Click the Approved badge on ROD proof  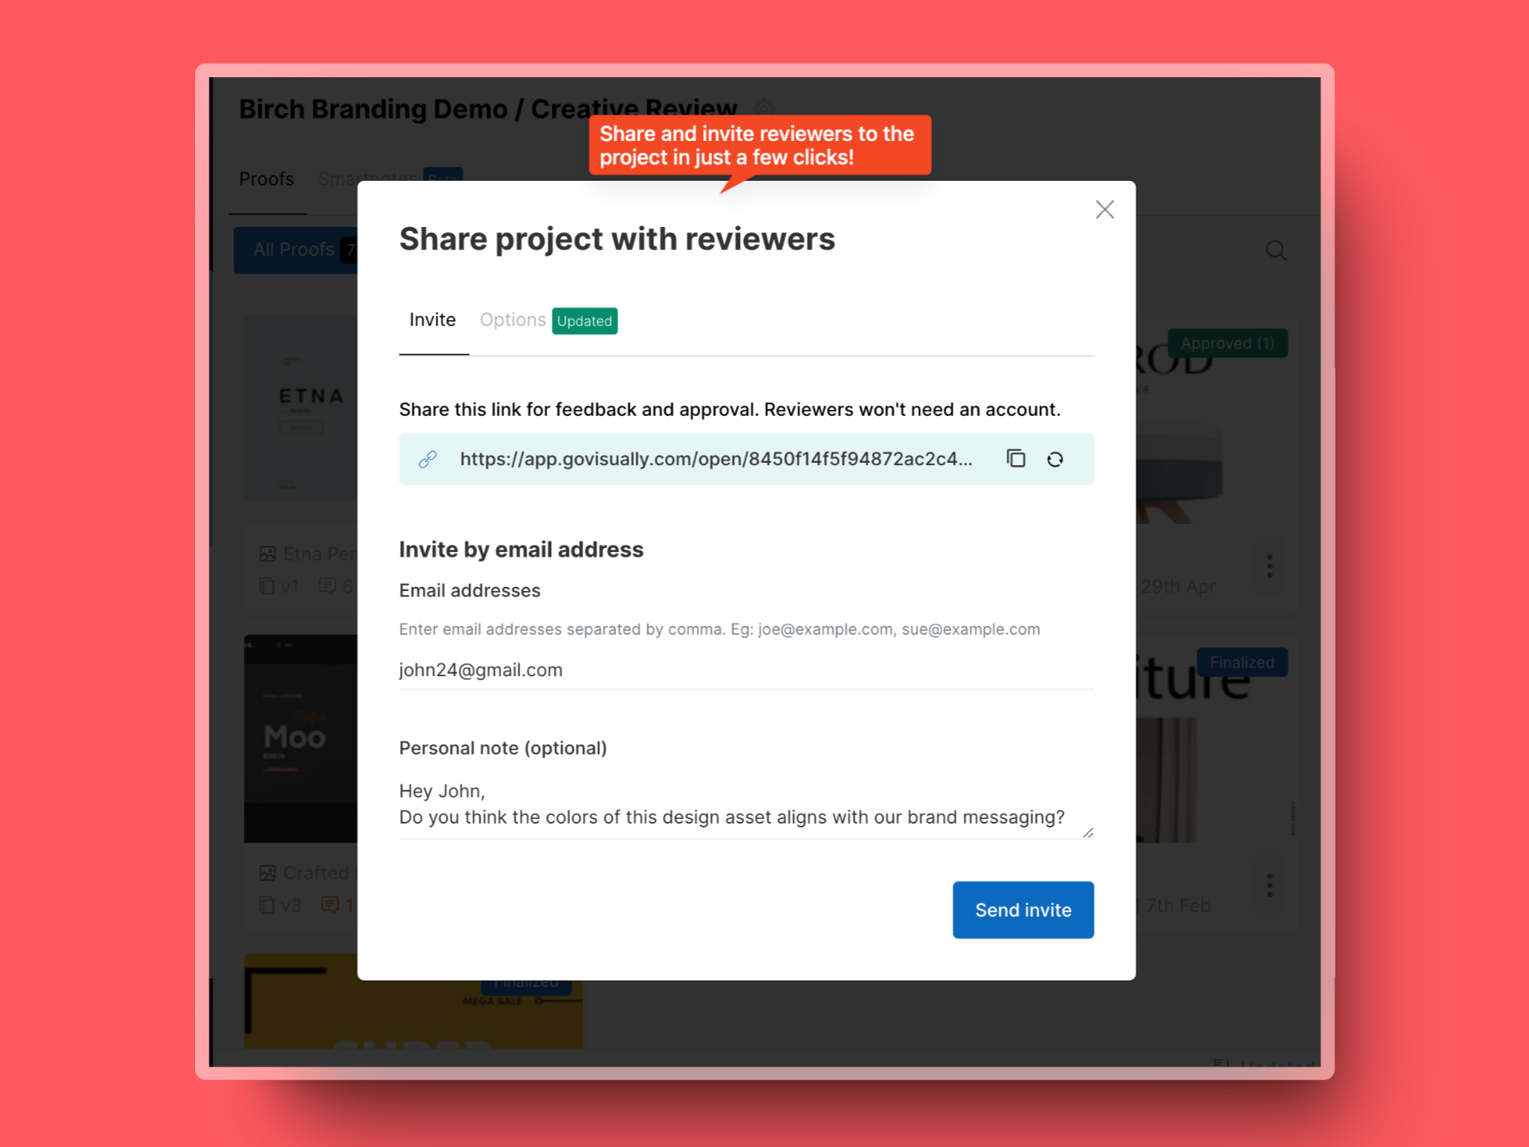pyautogui.click(x=1227, y=343)
